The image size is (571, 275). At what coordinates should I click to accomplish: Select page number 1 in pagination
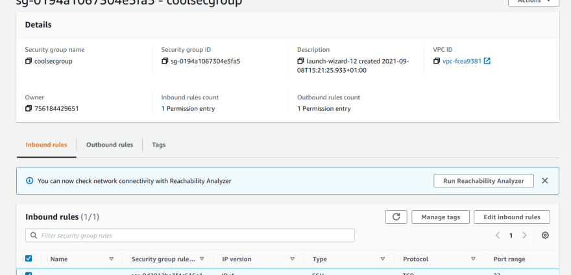click(511, 235)
